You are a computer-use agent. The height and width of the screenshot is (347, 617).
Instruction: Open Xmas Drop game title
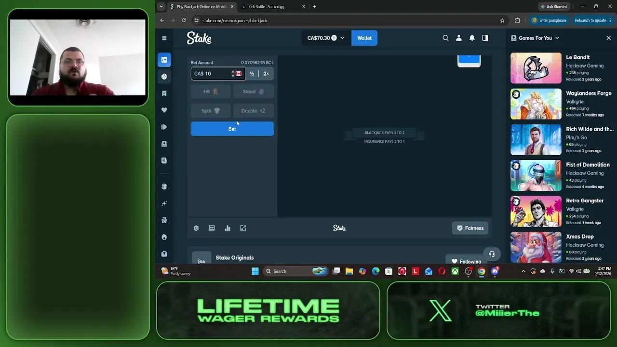pos(580,237)
